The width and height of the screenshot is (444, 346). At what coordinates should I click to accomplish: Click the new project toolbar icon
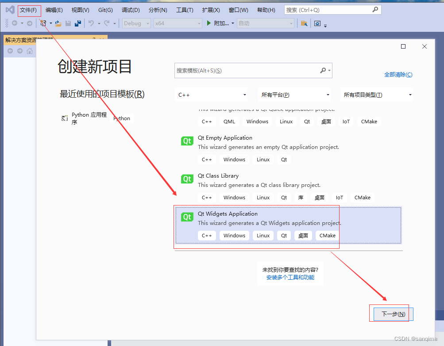43,23
